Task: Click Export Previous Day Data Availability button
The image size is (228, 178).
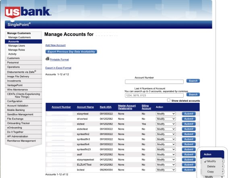Action: [71, 52]
